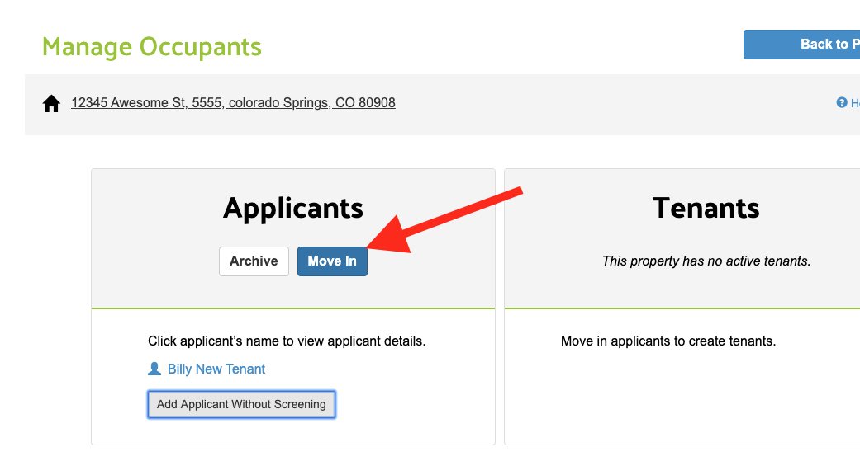Open Billy New Tenant applicant details

216,369
